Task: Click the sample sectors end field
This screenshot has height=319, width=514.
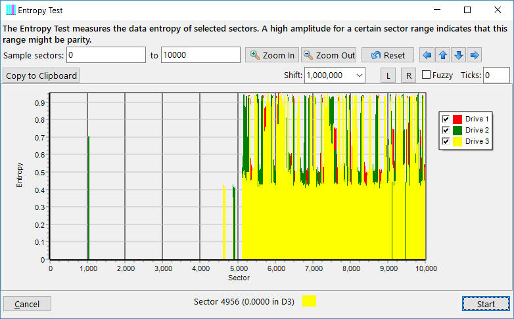Action: click(x=200, y=55)
